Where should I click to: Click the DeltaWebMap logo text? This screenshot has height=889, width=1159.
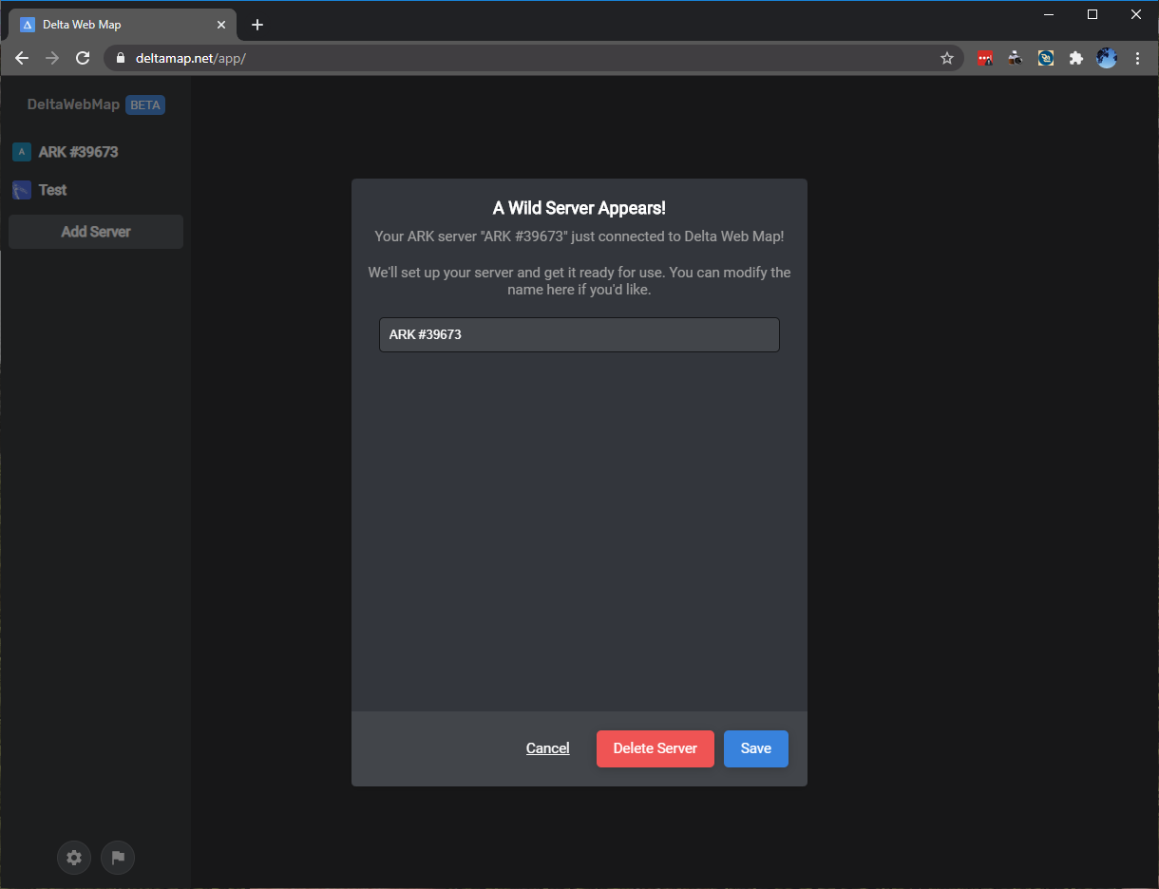tap(73, 104)
